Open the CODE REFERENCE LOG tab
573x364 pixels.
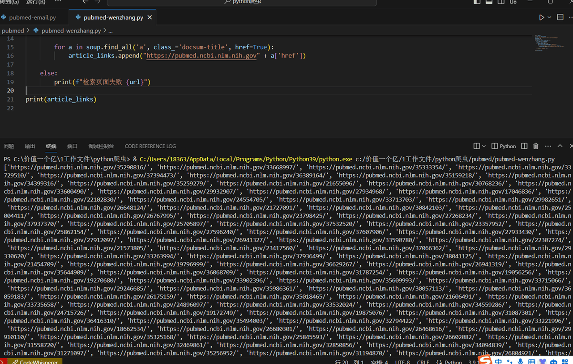150,146
